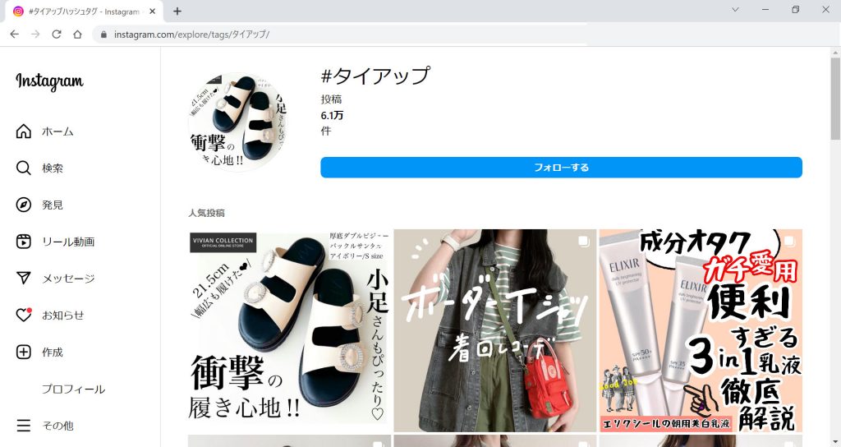Click the #タイアップ heading
This screenshot has height=447, width=841.
(x=375, y=76)
